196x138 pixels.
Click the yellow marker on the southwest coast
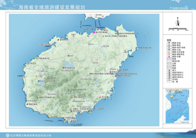click(49, 117)
